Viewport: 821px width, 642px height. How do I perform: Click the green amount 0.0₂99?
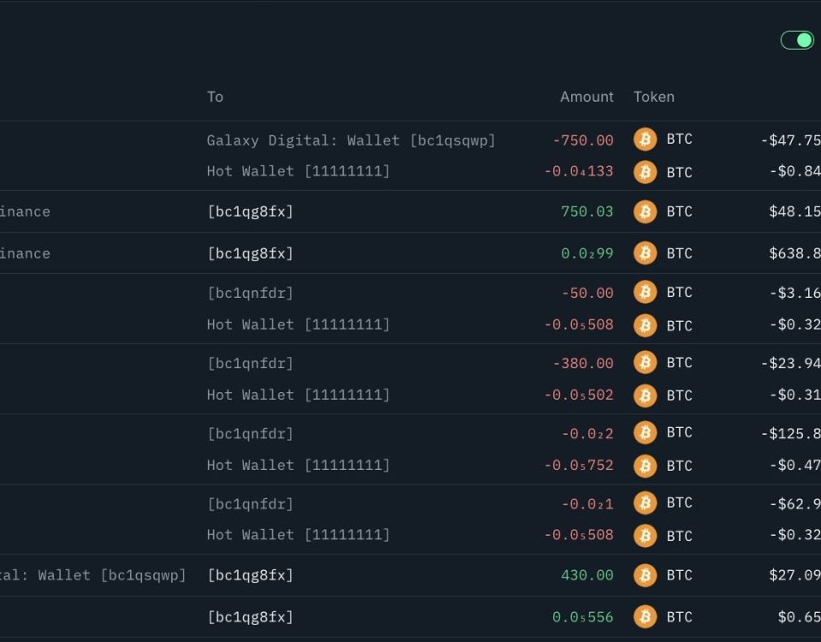[x=587, y=253]
